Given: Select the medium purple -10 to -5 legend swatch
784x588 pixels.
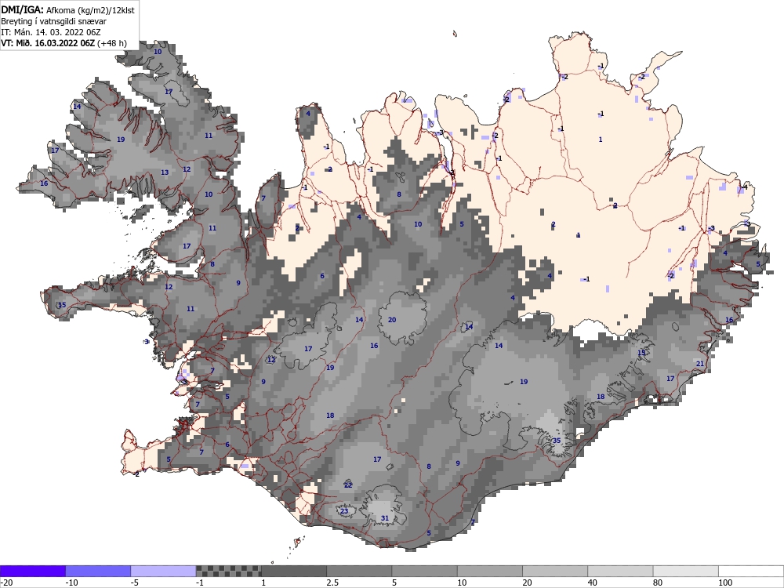Looking at the screenshot, I should (98, 571).
